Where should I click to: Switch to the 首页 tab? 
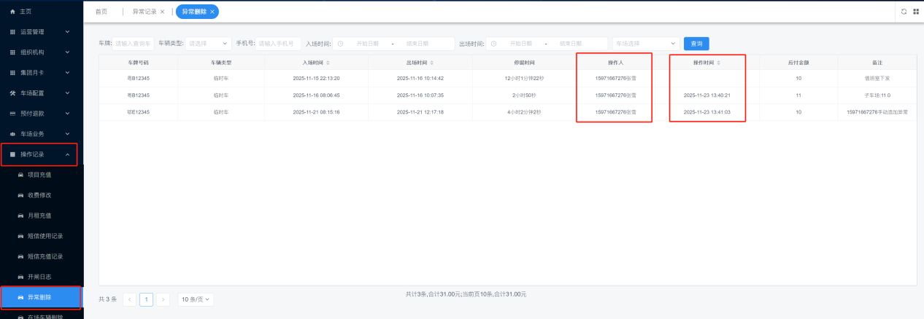(x=101, y=12)
